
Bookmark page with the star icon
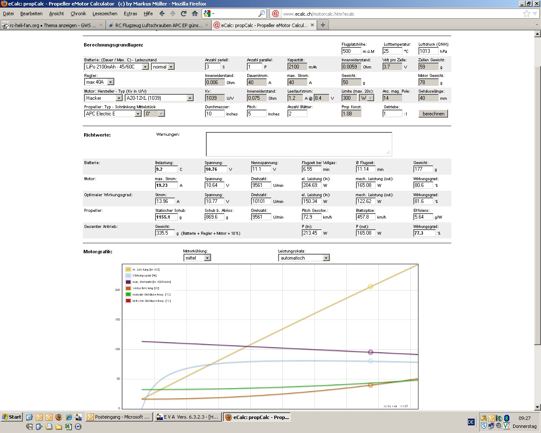tap(526, 14)
